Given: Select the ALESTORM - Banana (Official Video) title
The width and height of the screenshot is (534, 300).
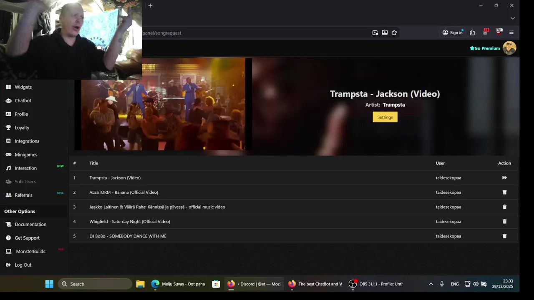Looking at the screenshot, I should point(123,192).
